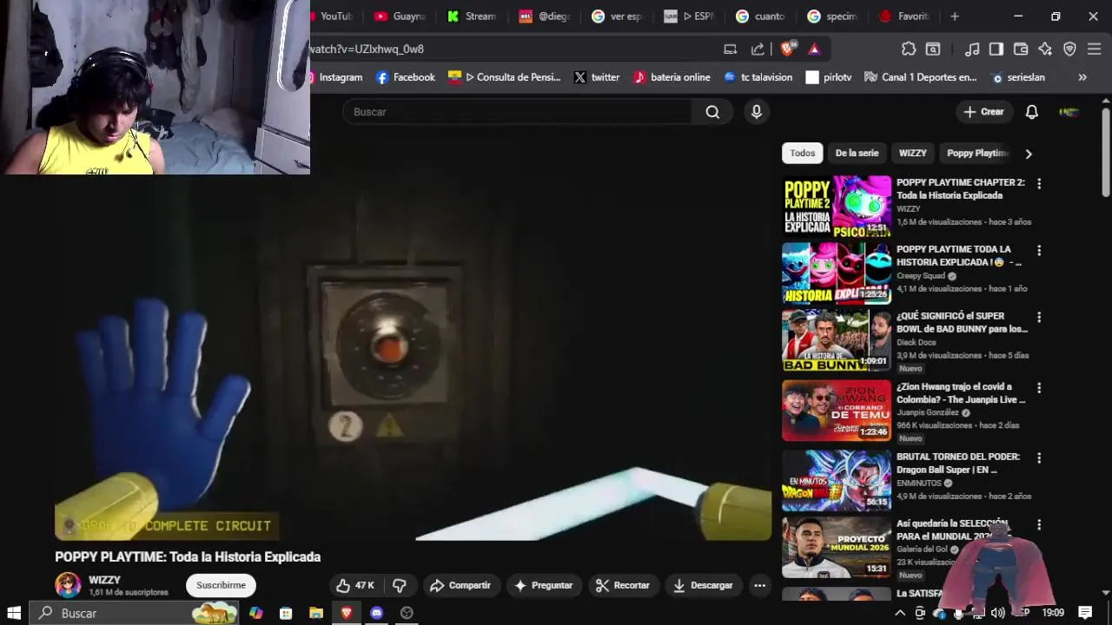Open the Bad Bunny video thumbnail
This screenshot has width=1112, height=625.
pos(837,340)
